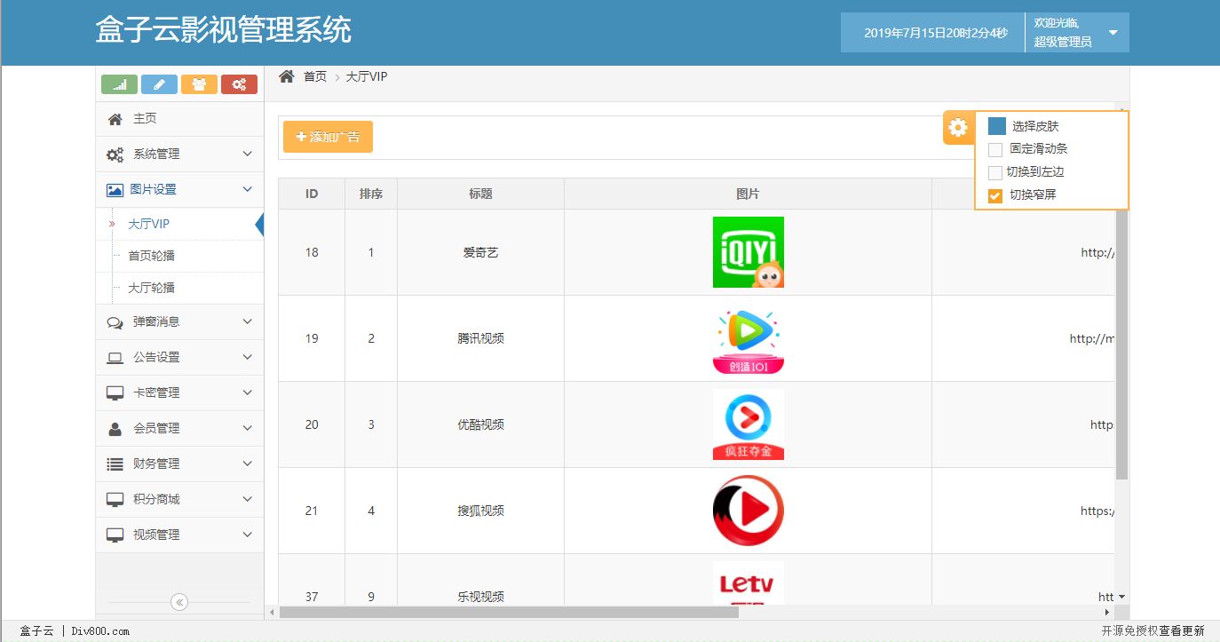Screen dimensions: 1220x642
Task: Click the picture icon beside 图片设置
Action: 115,190
